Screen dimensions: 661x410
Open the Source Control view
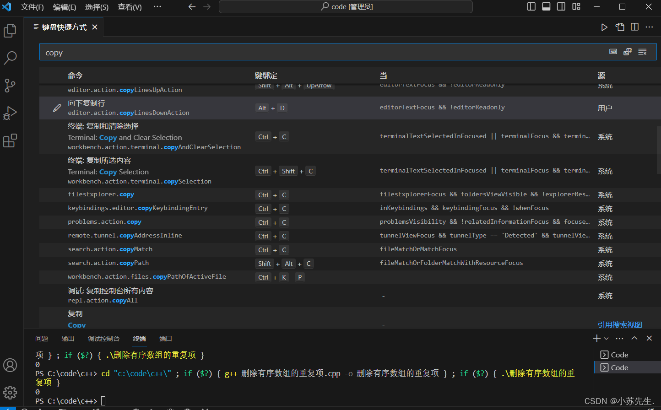click(x=10, y=86)
